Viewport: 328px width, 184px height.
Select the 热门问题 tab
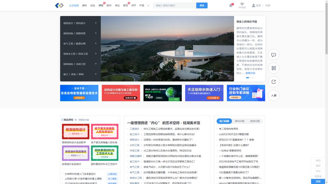click(x=224, y=121)
